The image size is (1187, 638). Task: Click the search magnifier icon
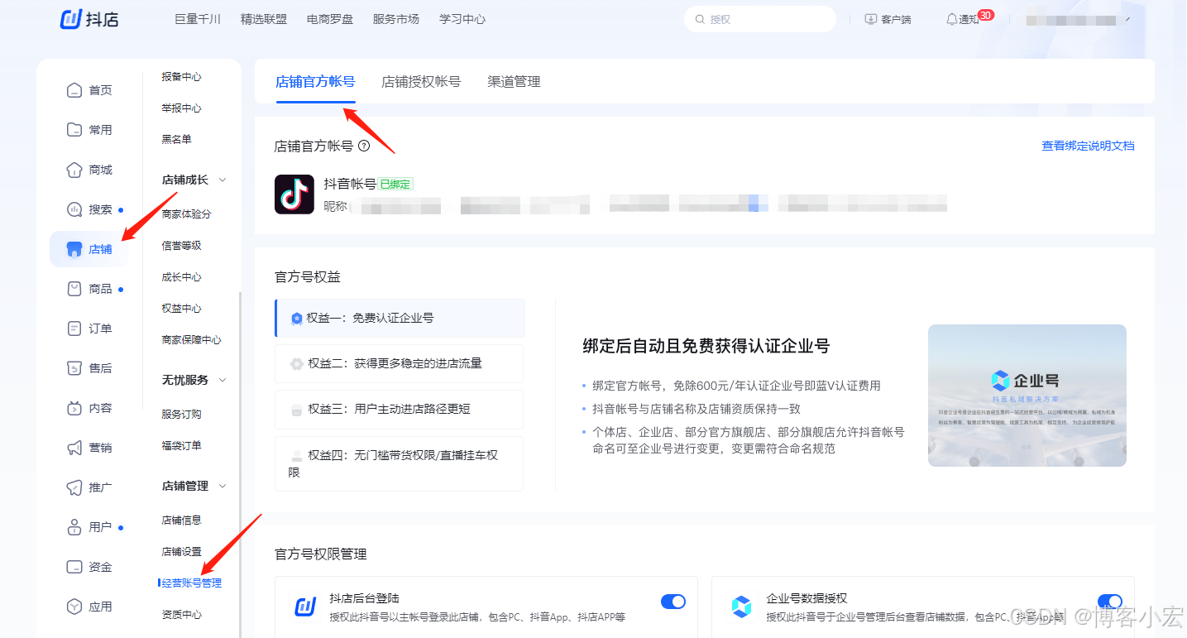tap(700, 19)
